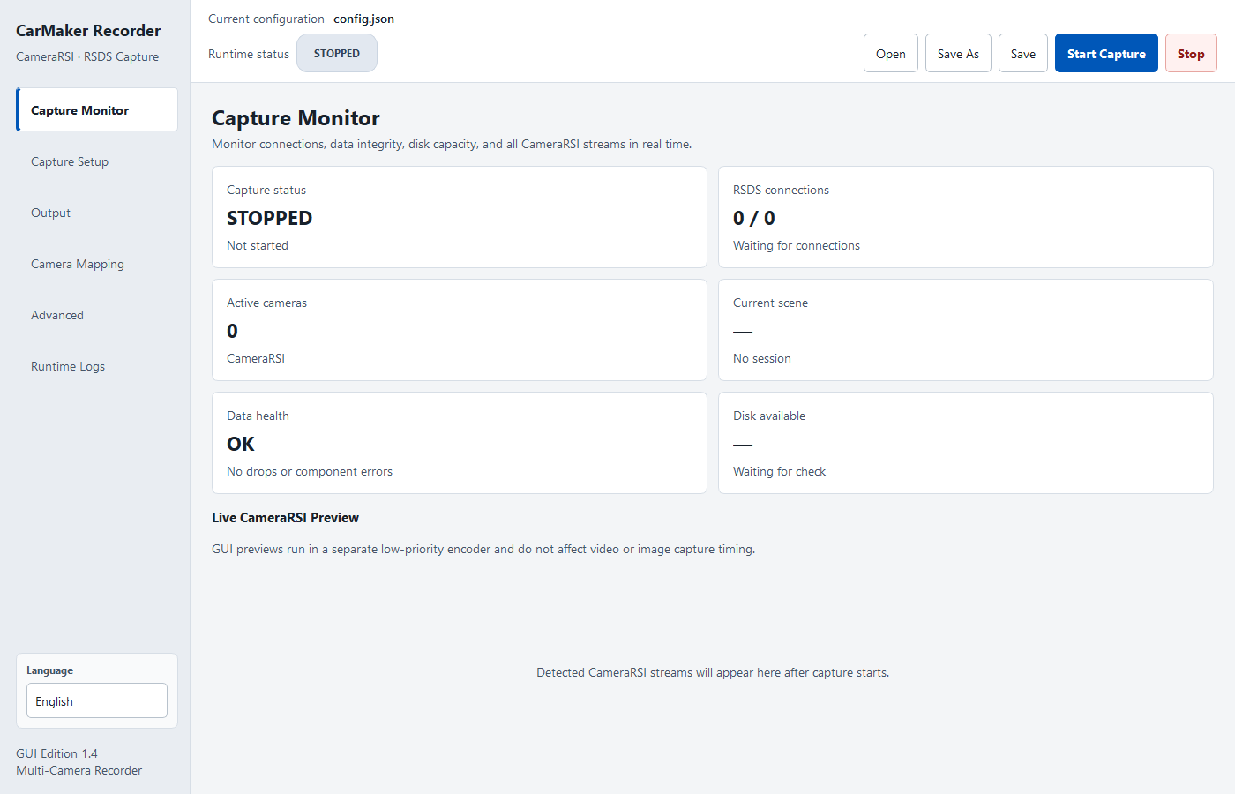Select the RSDS connections card

pos(966,217)
